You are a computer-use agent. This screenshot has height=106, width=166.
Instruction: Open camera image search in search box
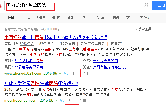[147, 5]
